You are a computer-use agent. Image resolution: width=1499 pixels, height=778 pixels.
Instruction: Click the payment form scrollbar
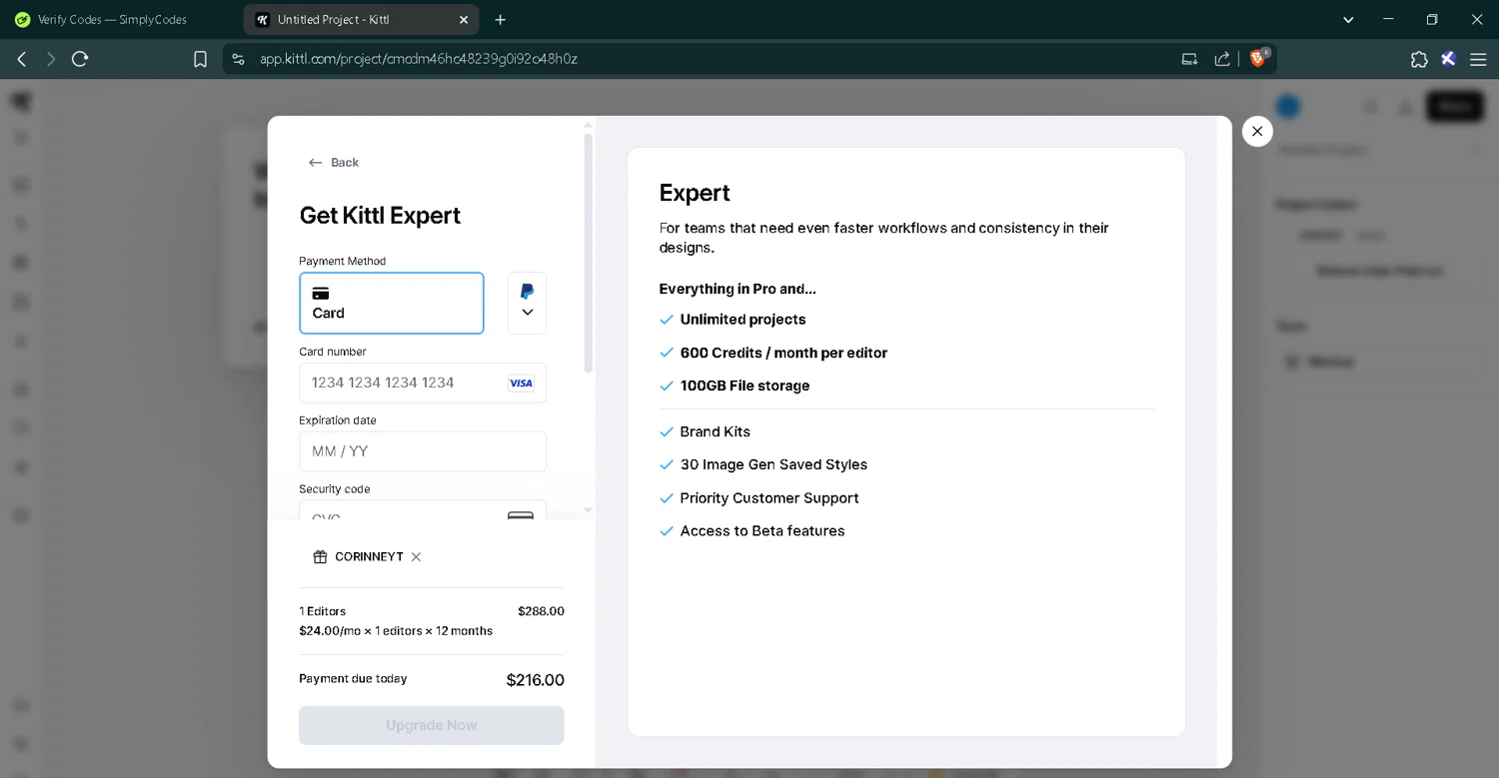pyautogui.click(x=588, y=253)
